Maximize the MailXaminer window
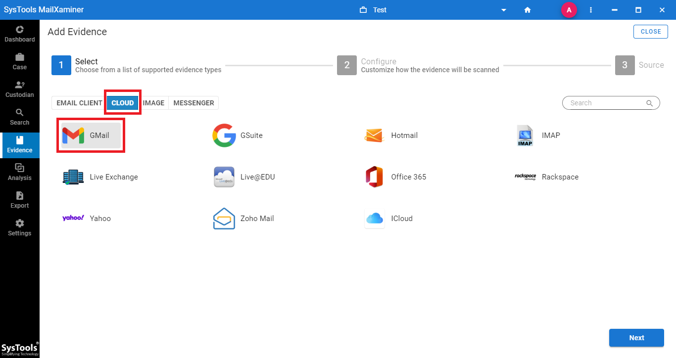The image size is (676, 358). click(638, 10)
